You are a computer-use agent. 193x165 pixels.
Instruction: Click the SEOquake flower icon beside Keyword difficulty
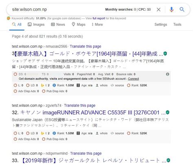[9, 18]
